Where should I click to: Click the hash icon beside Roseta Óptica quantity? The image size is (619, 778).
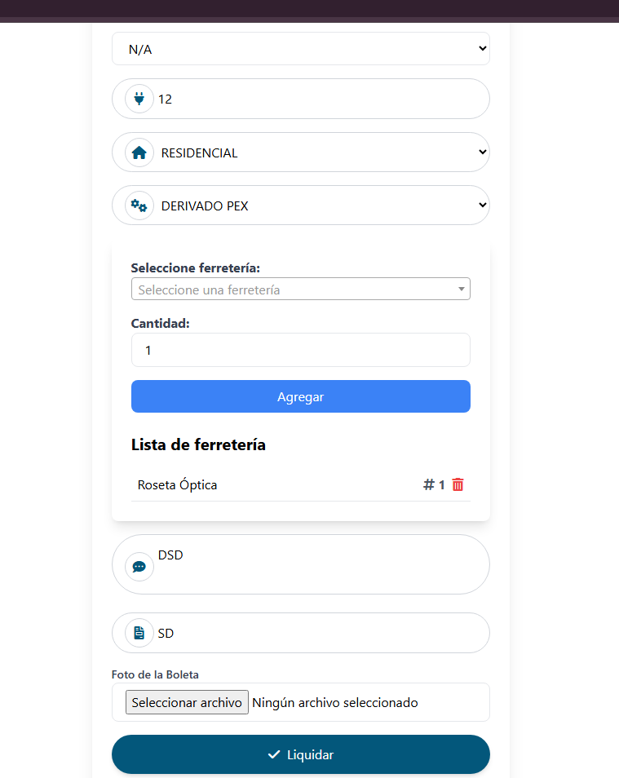click(x=429, y=484)
